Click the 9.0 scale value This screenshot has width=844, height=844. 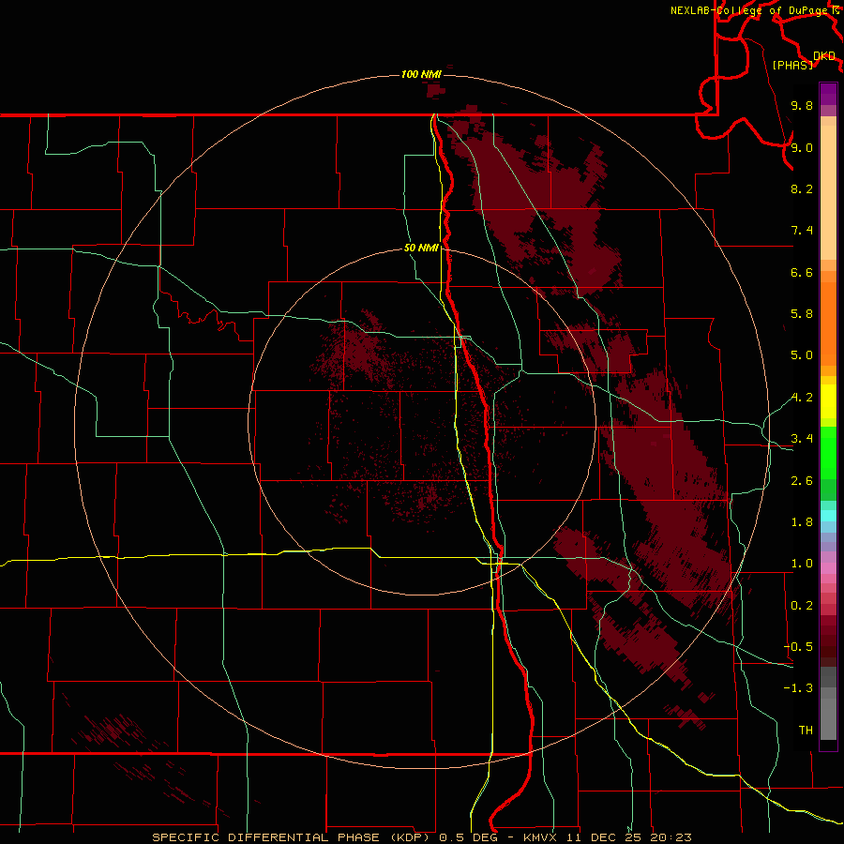coord(802,147)
